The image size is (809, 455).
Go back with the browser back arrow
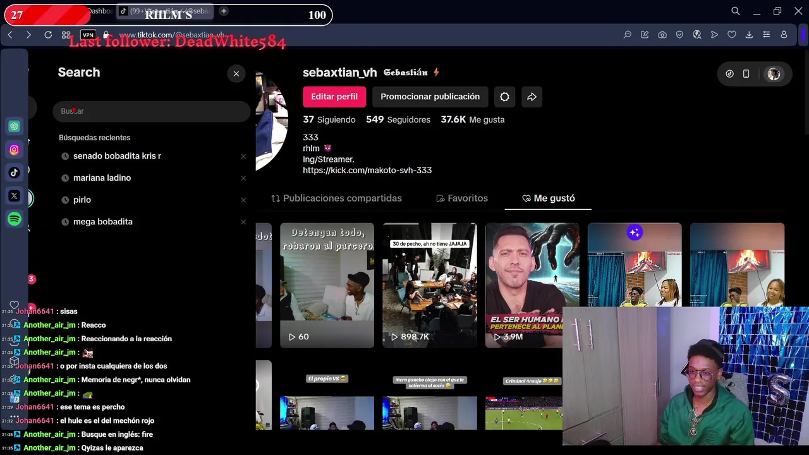point(10,35)
